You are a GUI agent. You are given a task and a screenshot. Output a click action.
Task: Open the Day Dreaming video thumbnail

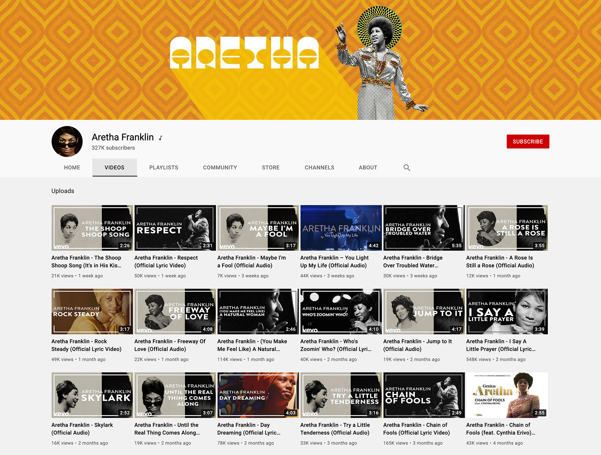pyautogui.click(x=258, y=395)
